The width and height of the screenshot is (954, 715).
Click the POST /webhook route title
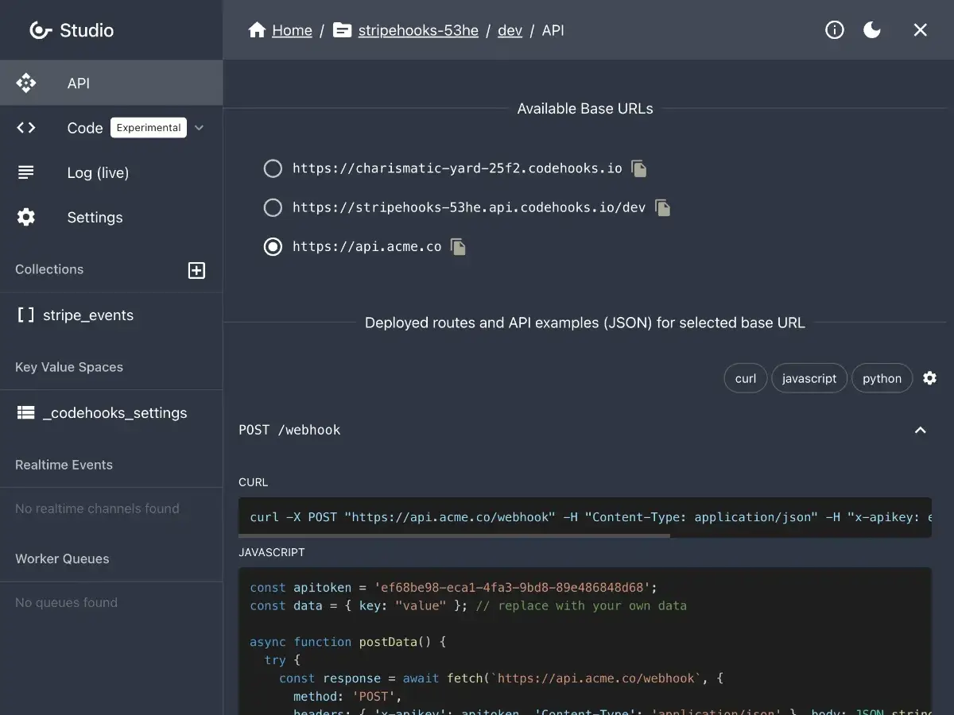tap(289, 430)
